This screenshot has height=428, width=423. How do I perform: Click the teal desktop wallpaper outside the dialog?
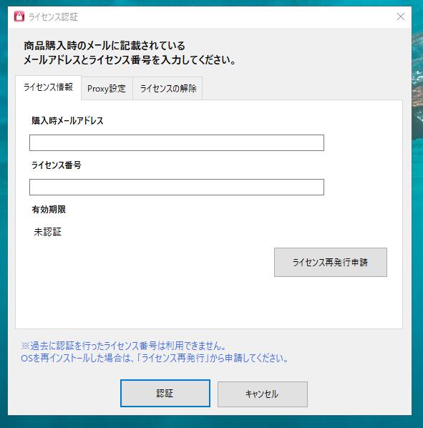(417, 218)
